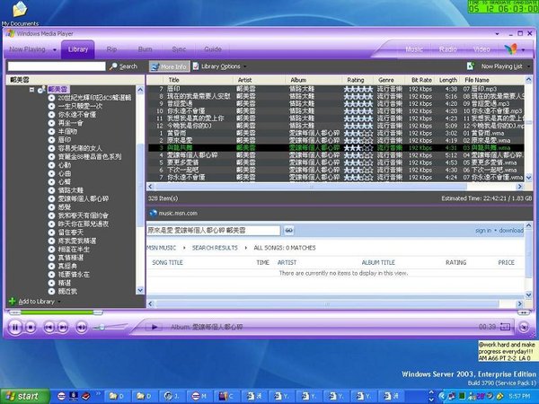Image resolution: width=539 pixels, height=404 pixels.
Task: Click the Go button beside MSN search
Action: [x=288, y=231]
